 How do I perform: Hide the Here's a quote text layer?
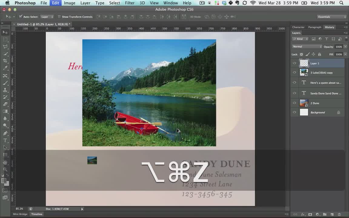click(x=294, y=83)
